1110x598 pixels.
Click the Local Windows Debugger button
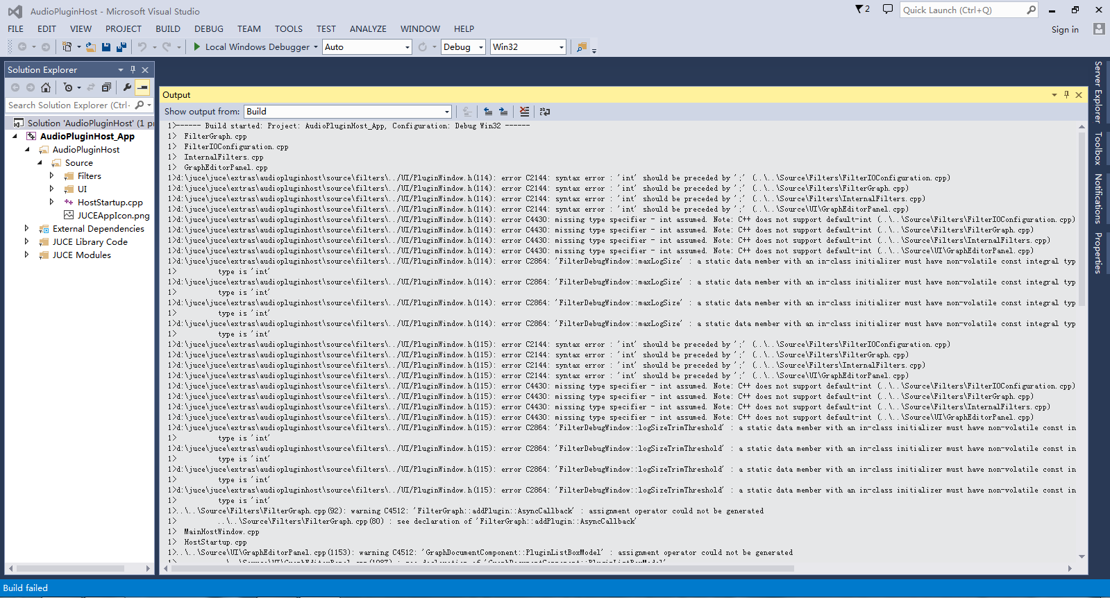coord(251,46)
